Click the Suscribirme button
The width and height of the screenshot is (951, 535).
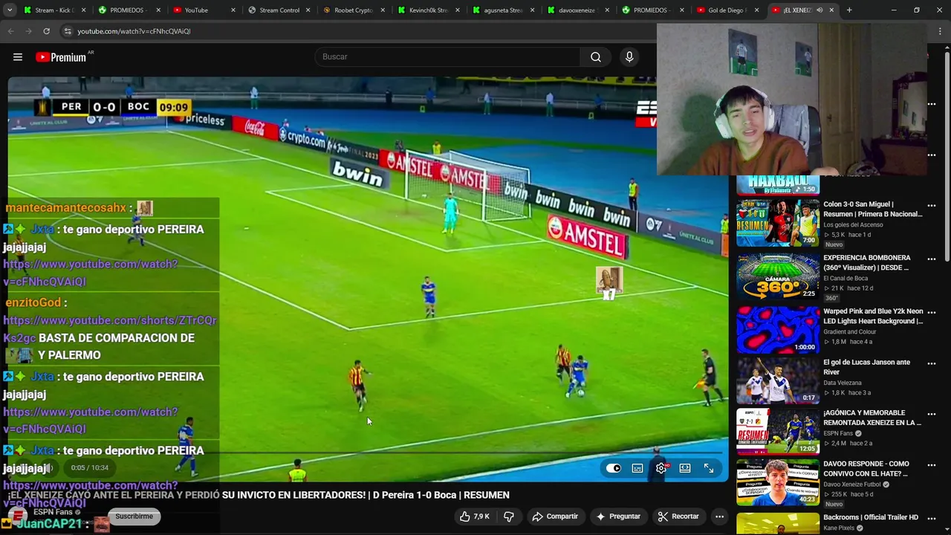[x=134, y=516]
